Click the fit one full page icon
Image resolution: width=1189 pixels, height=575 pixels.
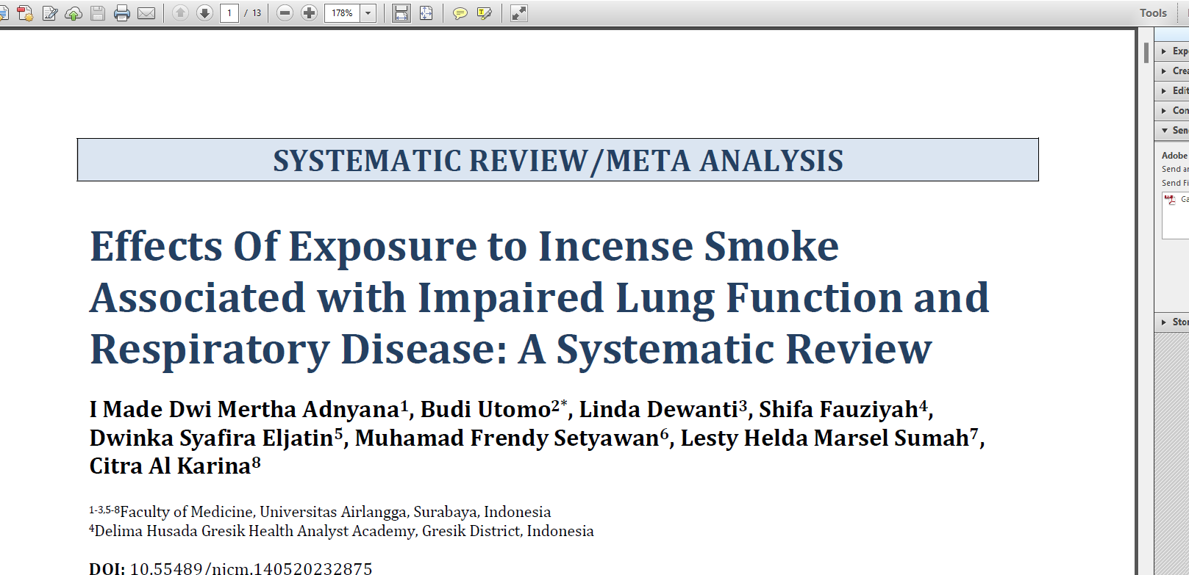click(x=426, y=13)
